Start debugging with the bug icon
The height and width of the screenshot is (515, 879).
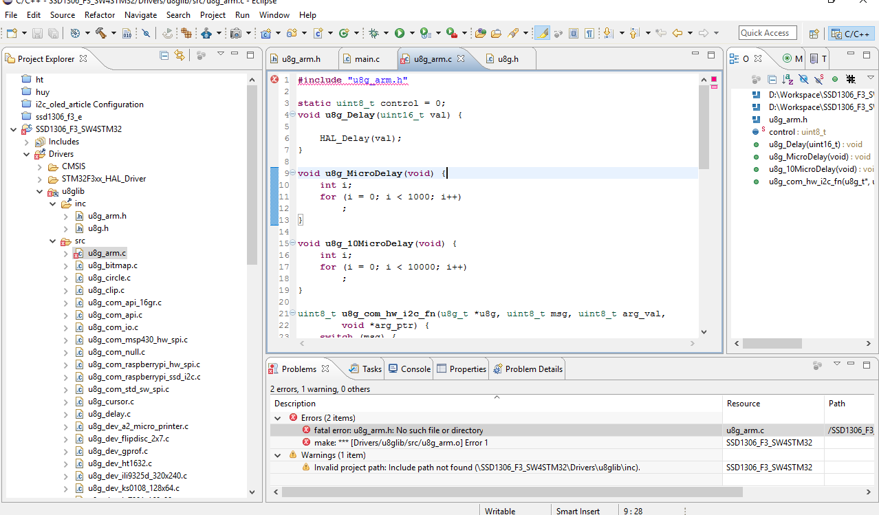(373, 33)
